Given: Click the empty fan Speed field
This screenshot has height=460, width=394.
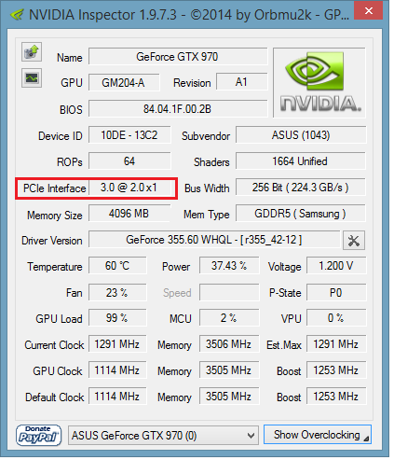Looking at the screenshot, I should click(x=229, y=293).
